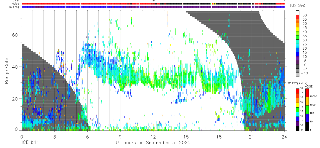The width and height of the screenshot is (320, 148).
Task: Pick the black bottom band of TX FRQ scale
Action: [x=298, y=128]
